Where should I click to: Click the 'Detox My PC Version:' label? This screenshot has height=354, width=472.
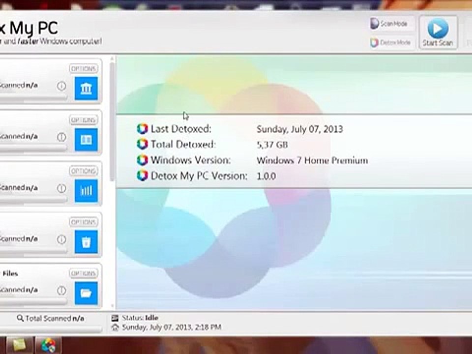pyautogui.click(x=199, y=176)
